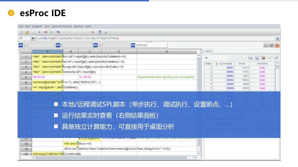Switch to the p_1 document tab
Screen dimensions: 298x167
[x=111, y=45]
